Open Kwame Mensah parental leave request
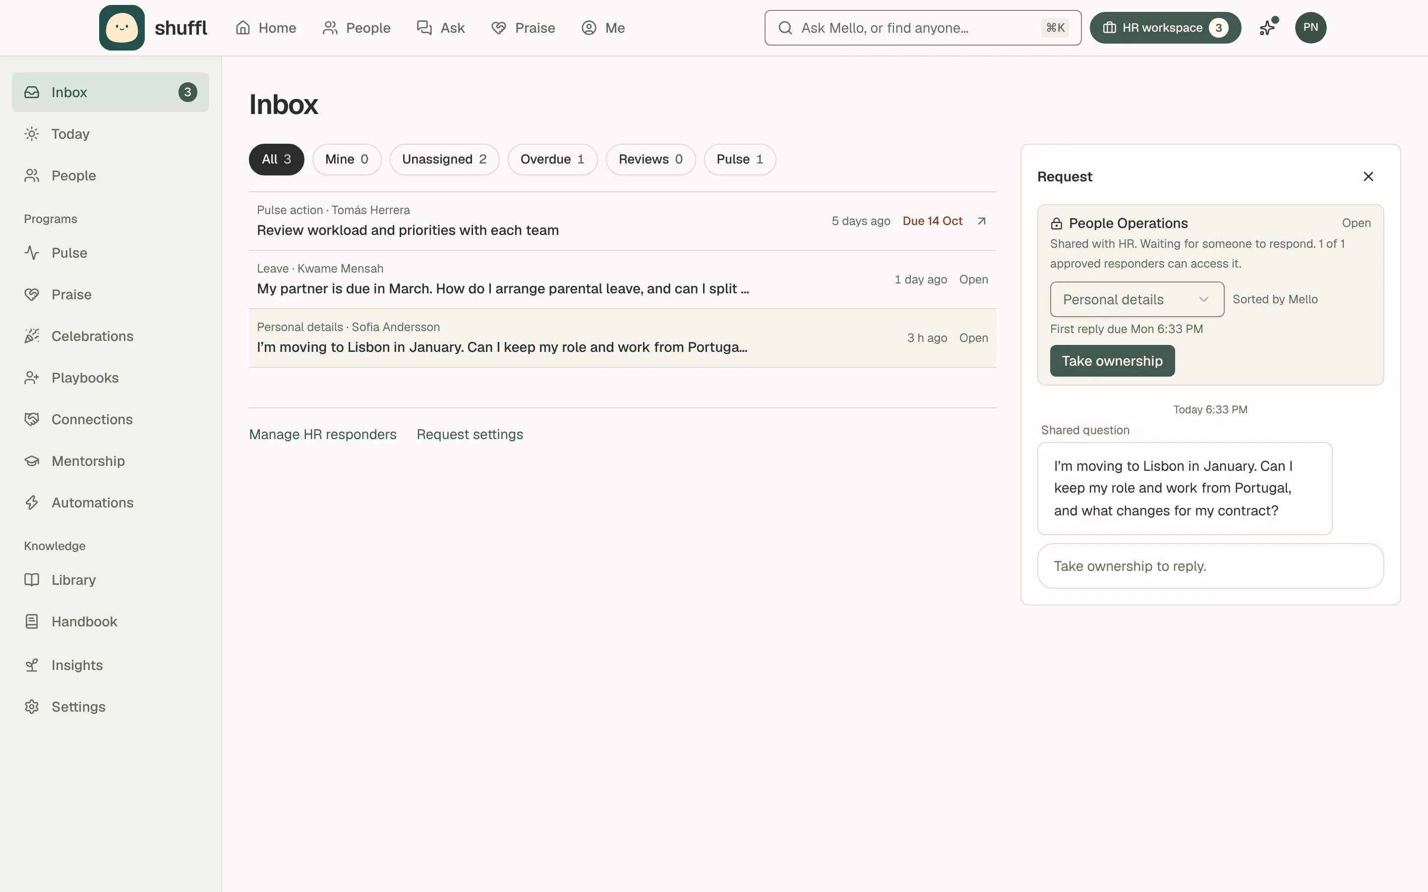The height and width of the screenshot is (892, 1428). pyautogui.click(x=623, y=279)
